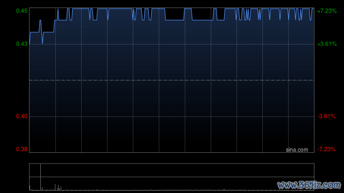The width and height of the screenshot is (344, 193).
Task: Select the final point of the price line
Action: pyautogui.click(x=313, y=9)
